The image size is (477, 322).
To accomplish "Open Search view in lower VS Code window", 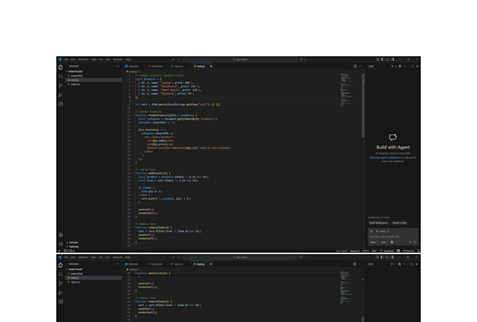I will [60, 274].
